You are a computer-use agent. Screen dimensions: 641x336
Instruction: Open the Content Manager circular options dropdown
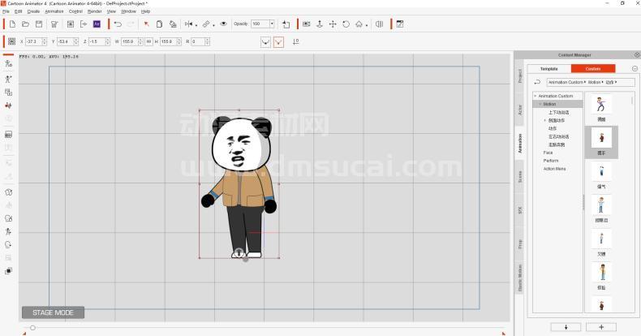(635, 69)
